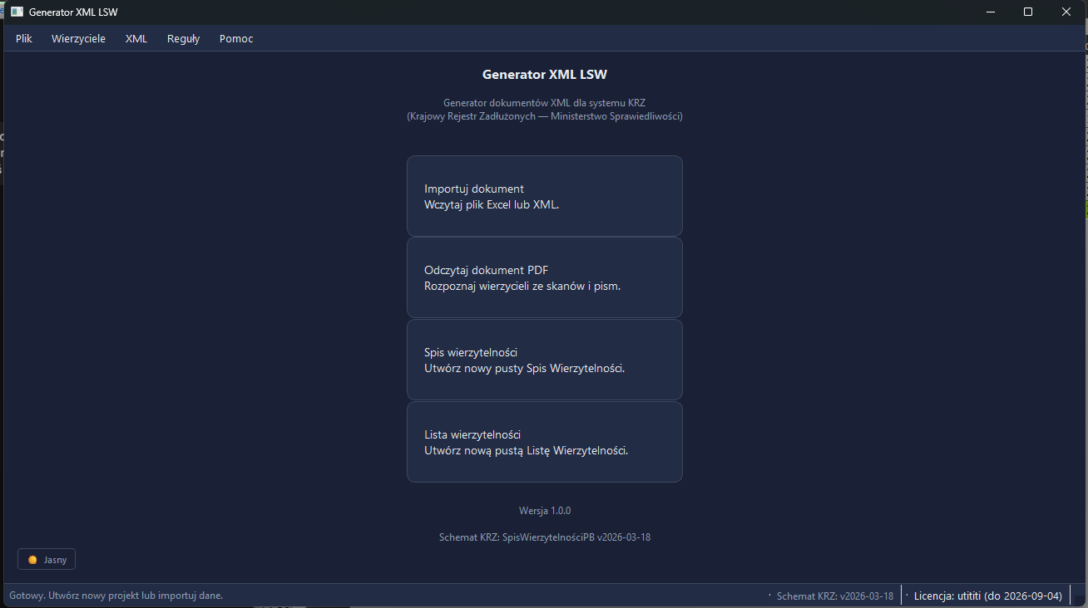Image resolution: width=1088 pixels, height=608 pixels.
Task: Open the Pomoc menu
Action: (236, 38)
